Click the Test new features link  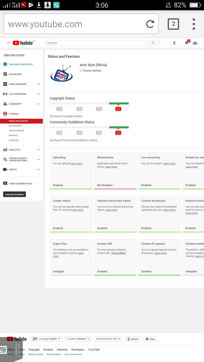coord(73,354)
